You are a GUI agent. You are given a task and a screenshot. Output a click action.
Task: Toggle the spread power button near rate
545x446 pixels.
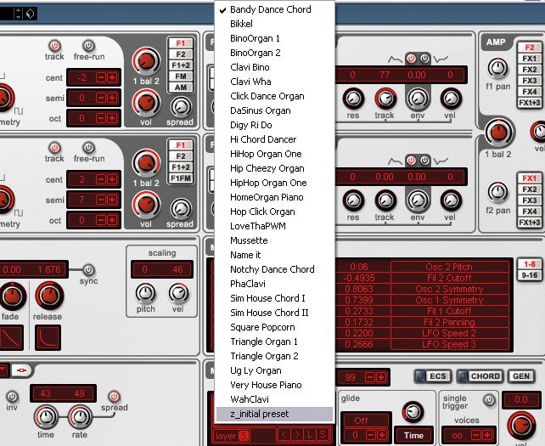pyautogui.click(x=114, y=396)
